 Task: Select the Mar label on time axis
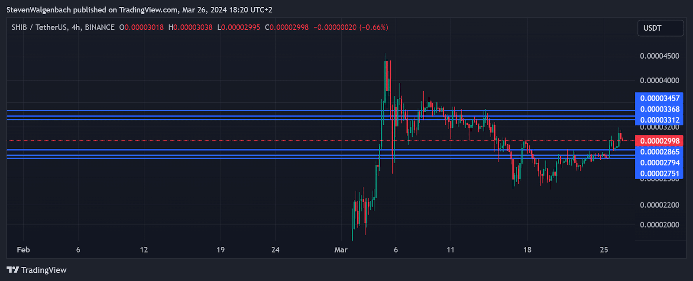(341, 250)
